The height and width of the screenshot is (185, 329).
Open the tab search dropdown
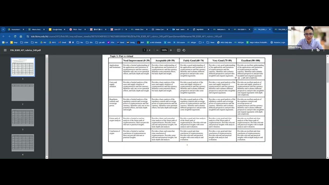[3, 29]
